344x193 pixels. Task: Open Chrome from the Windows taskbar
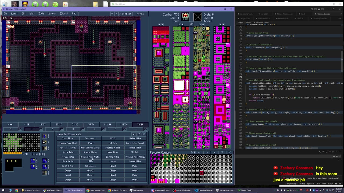[17, 190]
